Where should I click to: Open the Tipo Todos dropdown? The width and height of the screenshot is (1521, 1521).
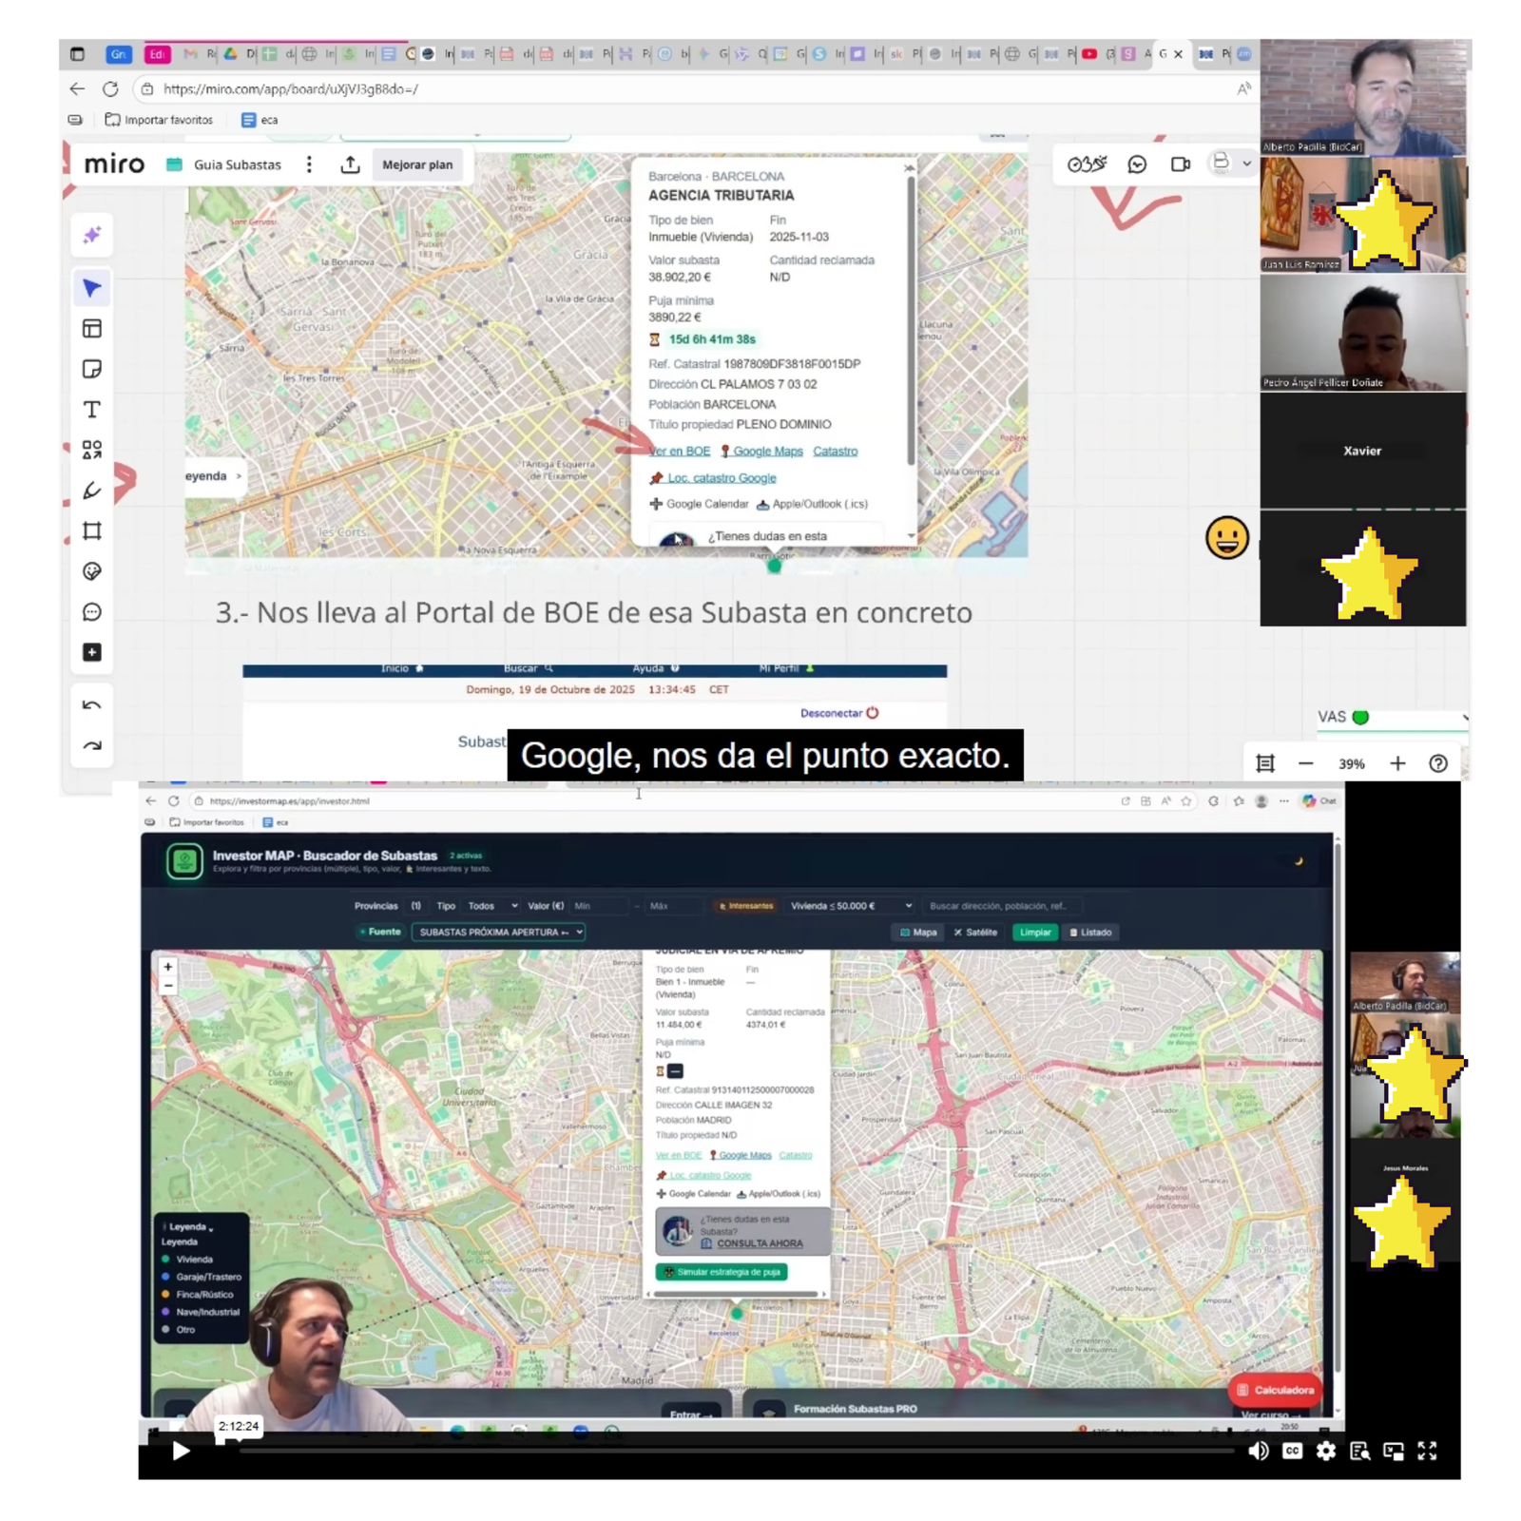tap(492, 906)
